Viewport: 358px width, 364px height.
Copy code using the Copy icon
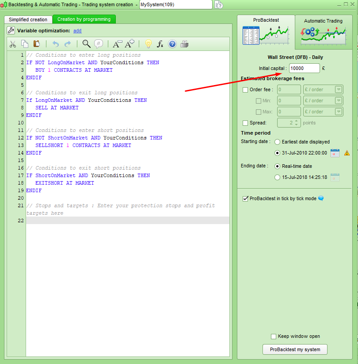click(x=25, y=44)
